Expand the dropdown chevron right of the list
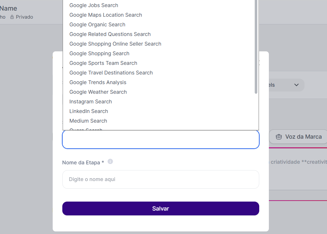Image resolution: width=327 pixels, height=234 pixels. tap(296, 85)
